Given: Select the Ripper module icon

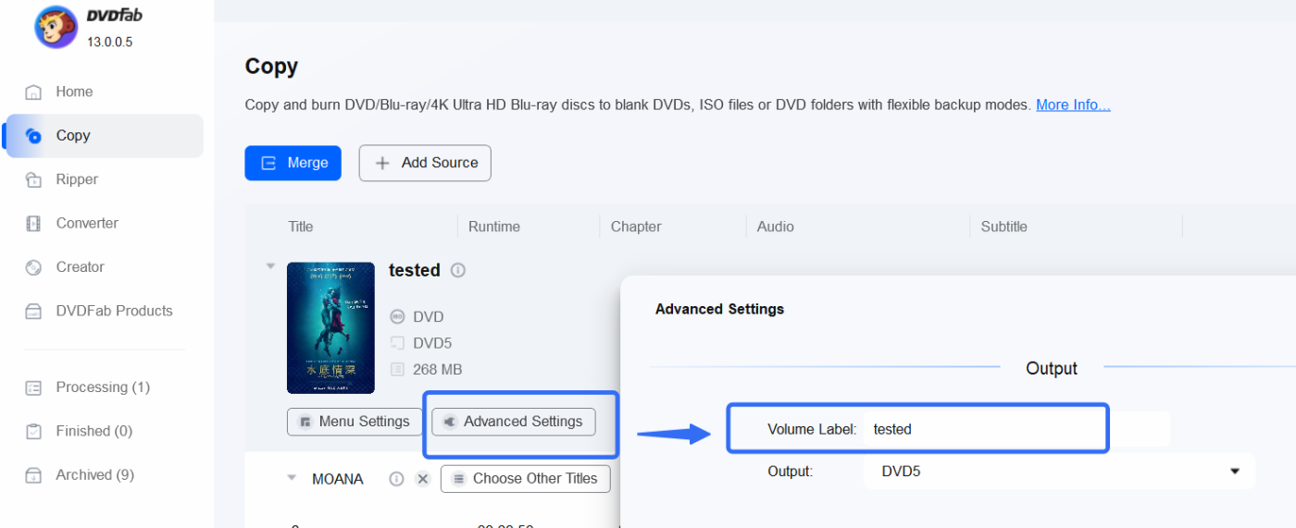Looking at the screenshot, I should [34, 179].
